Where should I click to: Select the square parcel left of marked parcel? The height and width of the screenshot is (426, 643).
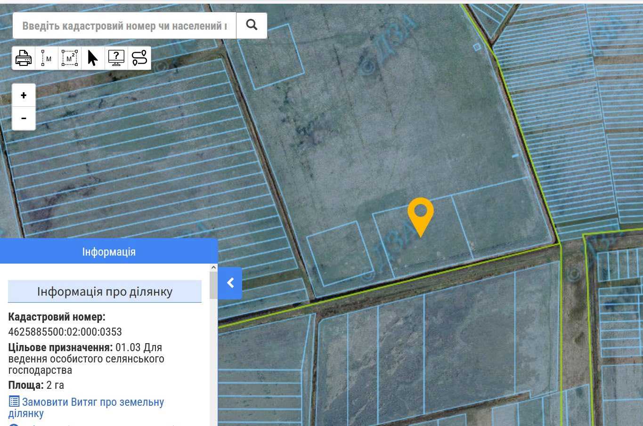[340, 254]
